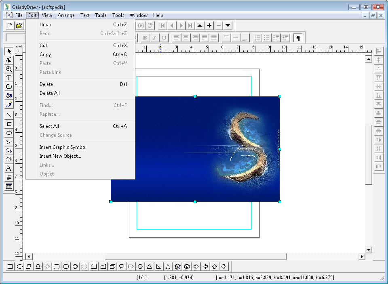This screenshot has height=284, width=388.
Task: Toggle numbered list
Action: pos(257,38)
